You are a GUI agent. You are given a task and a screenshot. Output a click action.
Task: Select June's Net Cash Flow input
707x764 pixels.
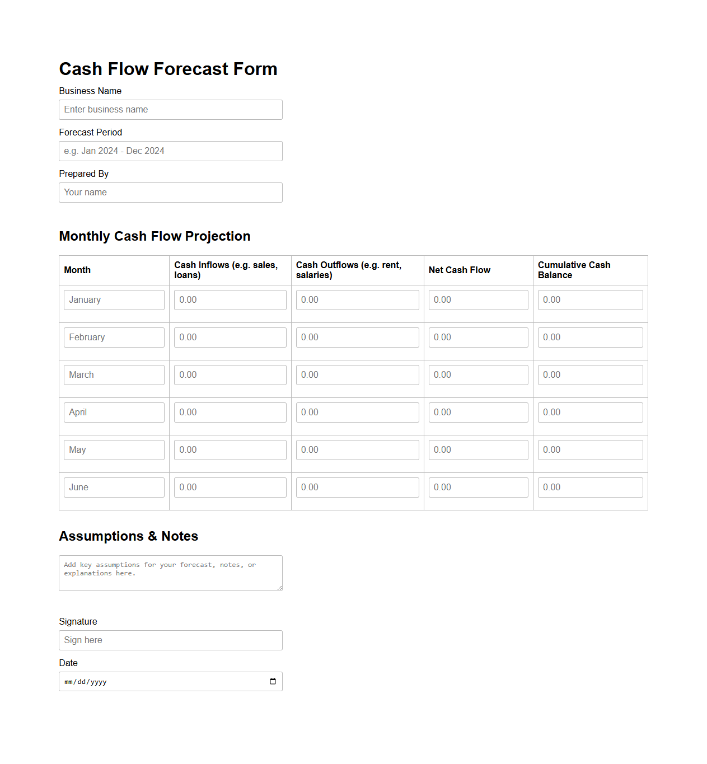(478, 487)
